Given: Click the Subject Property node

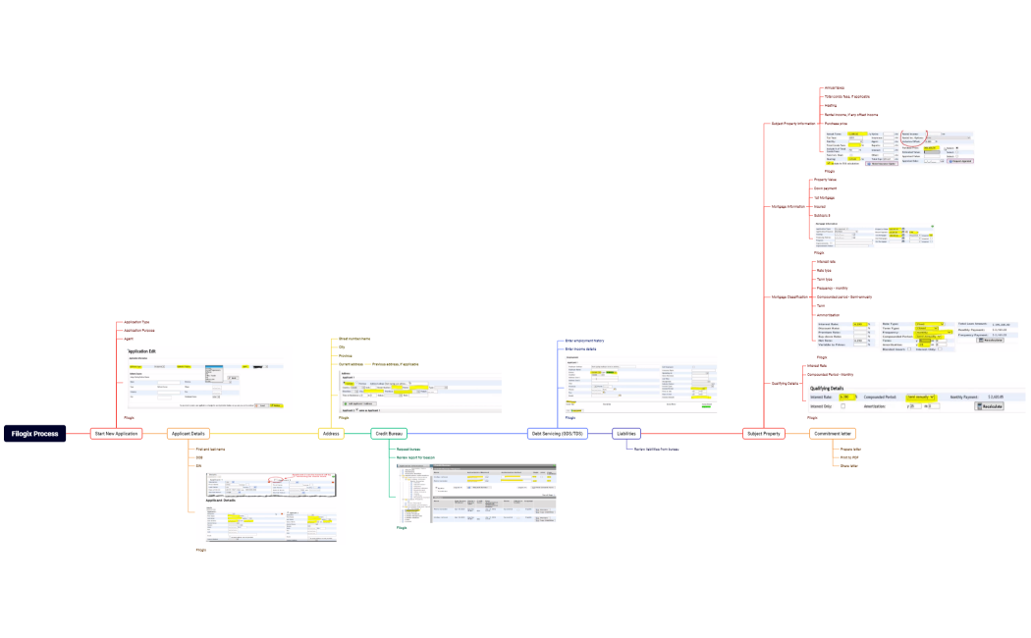Looking at the screenshot, I should [x=764, y=433].
